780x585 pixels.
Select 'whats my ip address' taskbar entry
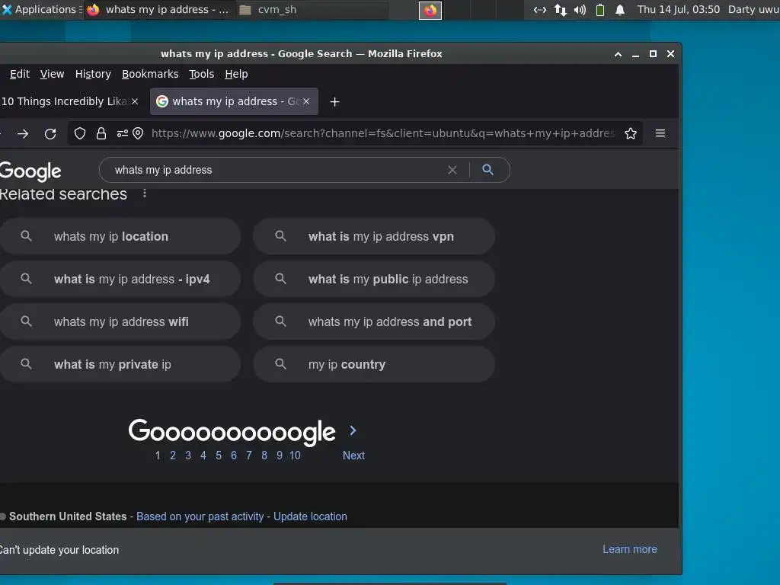158,9
